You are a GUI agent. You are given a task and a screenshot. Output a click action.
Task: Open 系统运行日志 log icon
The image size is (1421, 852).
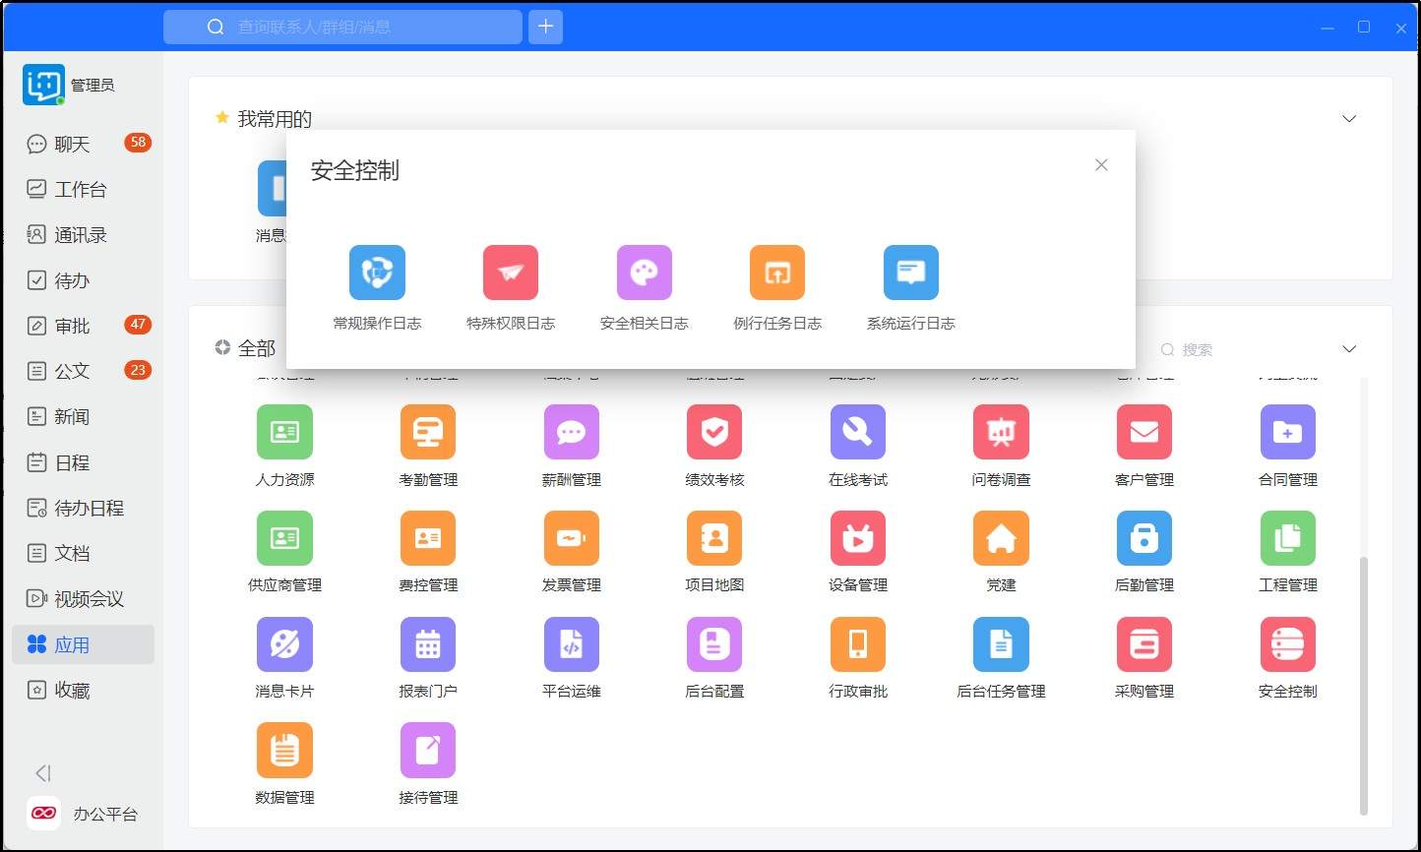coord(910,274)
